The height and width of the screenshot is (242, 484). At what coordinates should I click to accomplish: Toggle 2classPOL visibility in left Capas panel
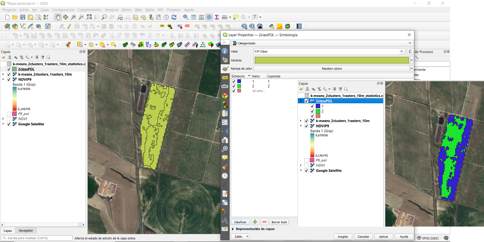pos(9,69)
